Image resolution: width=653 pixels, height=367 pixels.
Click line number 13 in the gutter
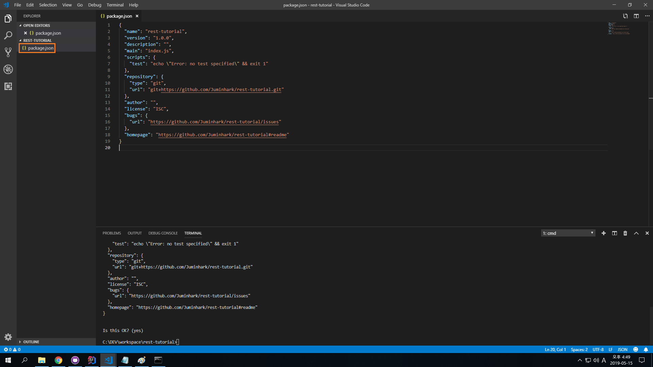[x=107, y=102]
